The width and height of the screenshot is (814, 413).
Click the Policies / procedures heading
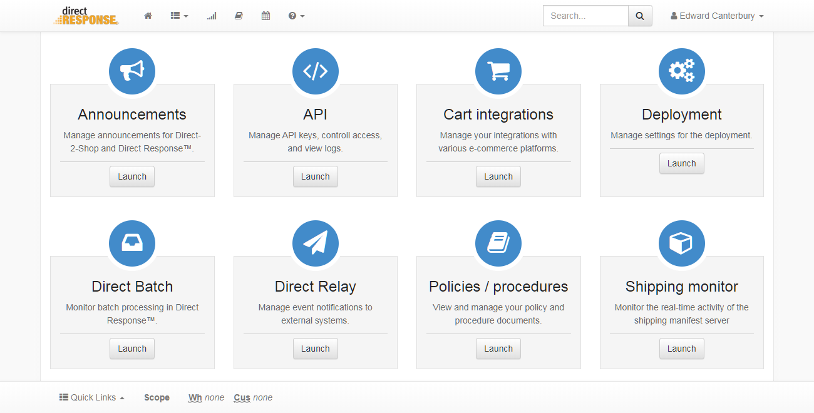[x=498, y=287]
